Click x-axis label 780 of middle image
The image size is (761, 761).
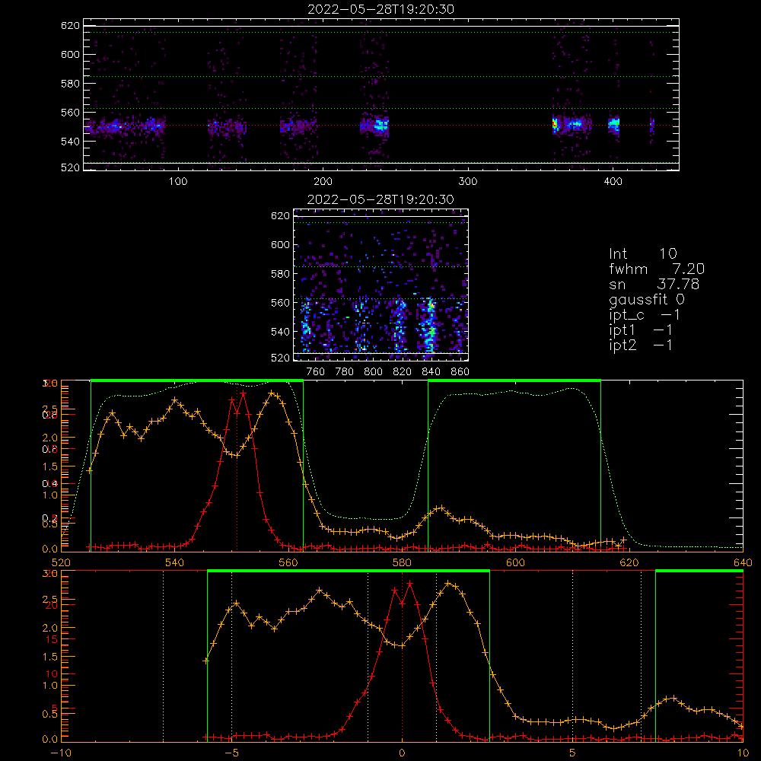click(x=345, y=372)
